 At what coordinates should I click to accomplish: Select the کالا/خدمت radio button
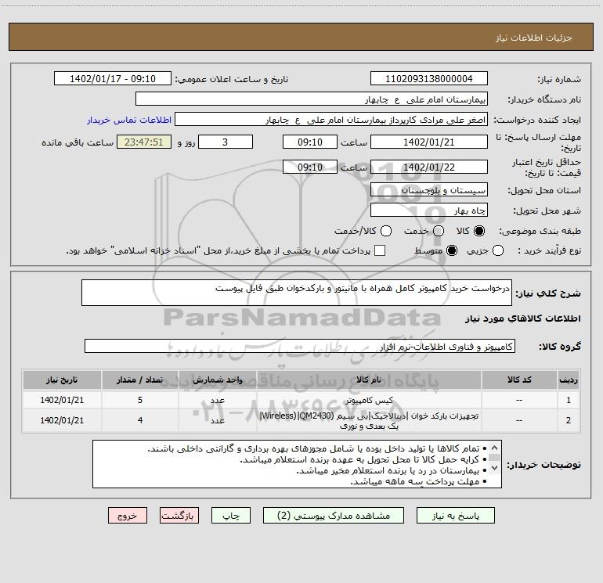pyautogui.click(x=386, y=231)
